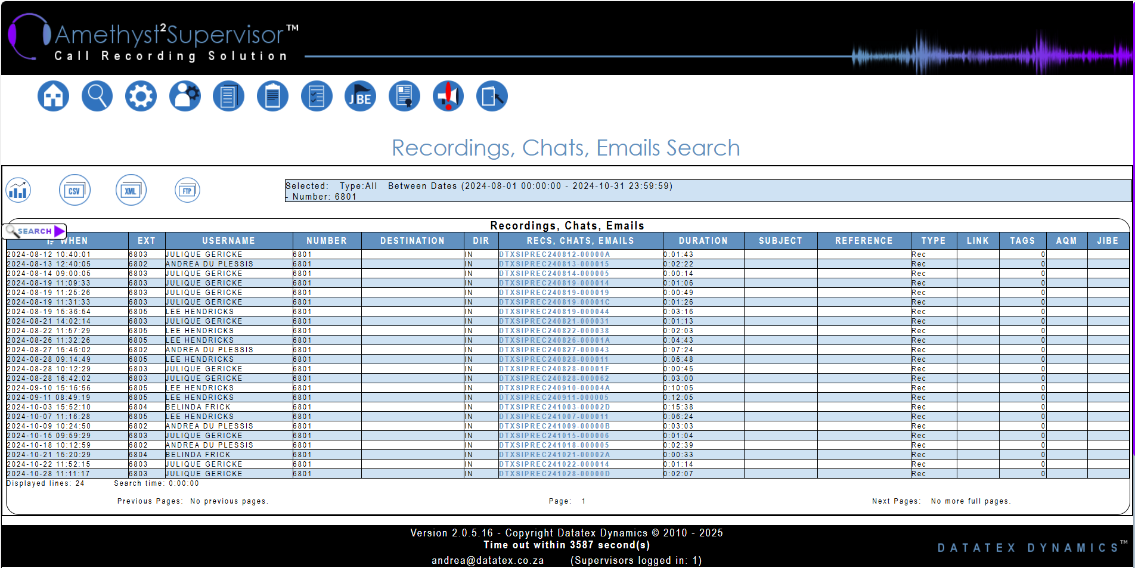Screen dimensions: 1135x568
Task: Open the user administration icon
Action: click(185, 96)
